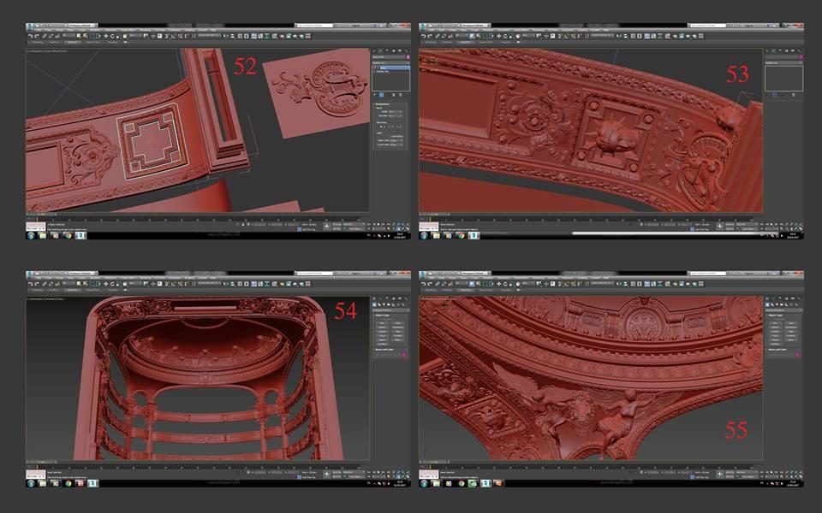This screenshot has width=822, height=513.
Task: Click the Render Production icon
Action: [301, 37]
